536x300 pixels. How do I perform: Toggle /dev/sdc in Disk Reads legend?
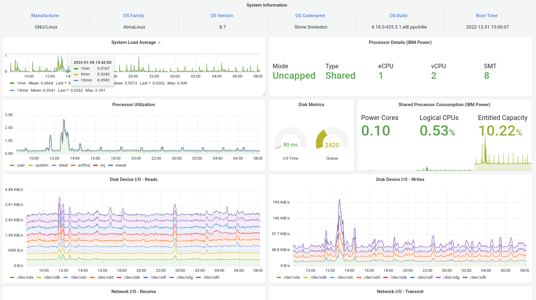pos(78,277)
